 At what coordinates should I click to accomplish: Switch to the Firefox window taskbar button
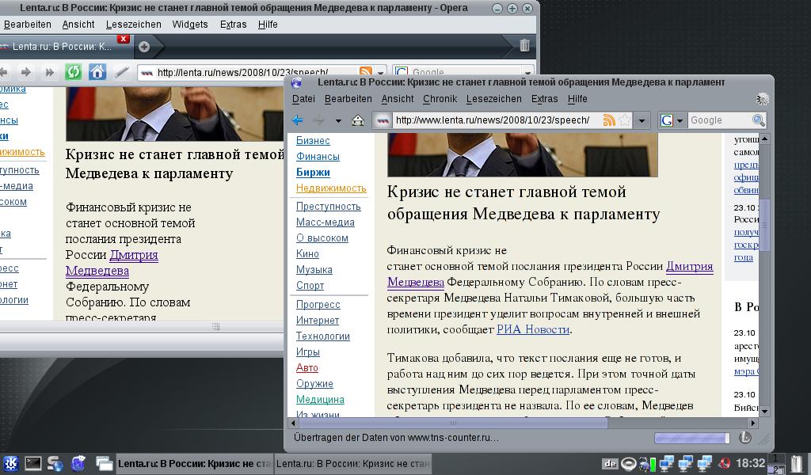[x=352, y=464]
